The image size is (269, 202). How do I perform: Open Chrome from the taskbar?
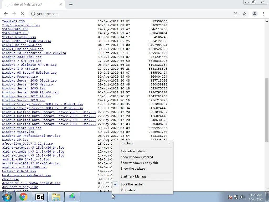coord(23,197)
